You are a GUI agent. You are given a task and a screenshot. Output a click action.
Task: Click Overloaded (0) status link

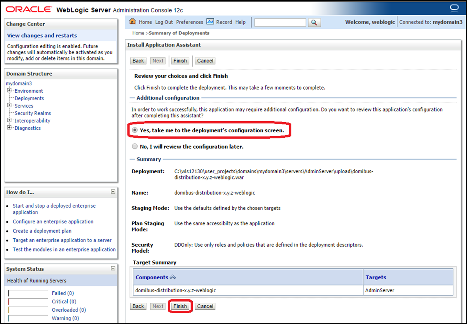point(69,310)
